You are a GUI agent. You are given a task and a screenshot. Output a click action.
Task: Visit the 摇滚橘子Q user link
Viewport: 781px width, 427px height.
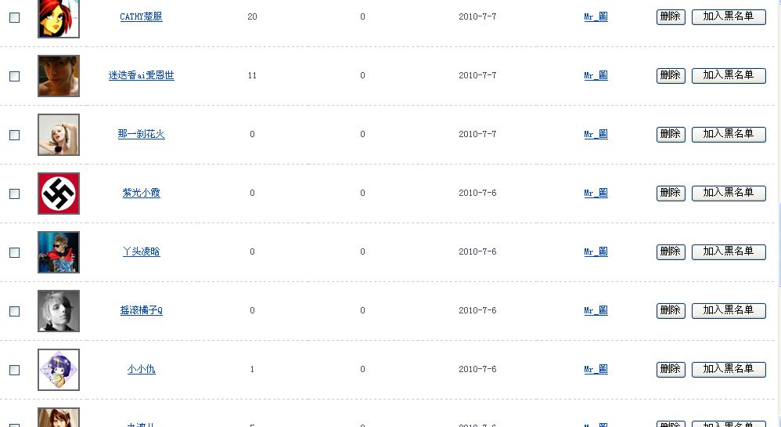click(x=141, y=310)
